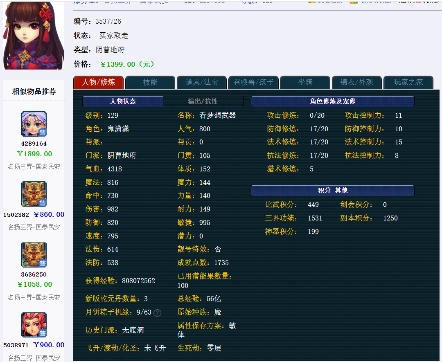Open the 道具/法宝 tab
The height and width of the screenshot is (362, 442).
(202, 82)
